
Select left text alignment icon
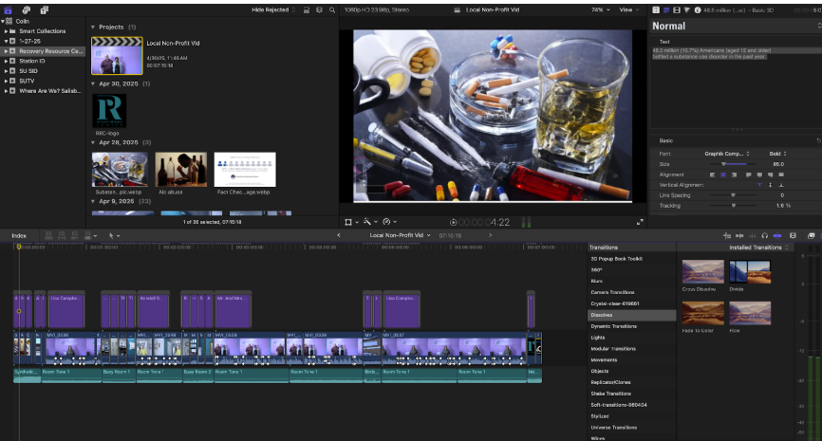[713, 175]
